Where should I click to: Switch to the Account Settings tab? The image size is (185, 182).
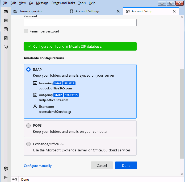point(95,11)
